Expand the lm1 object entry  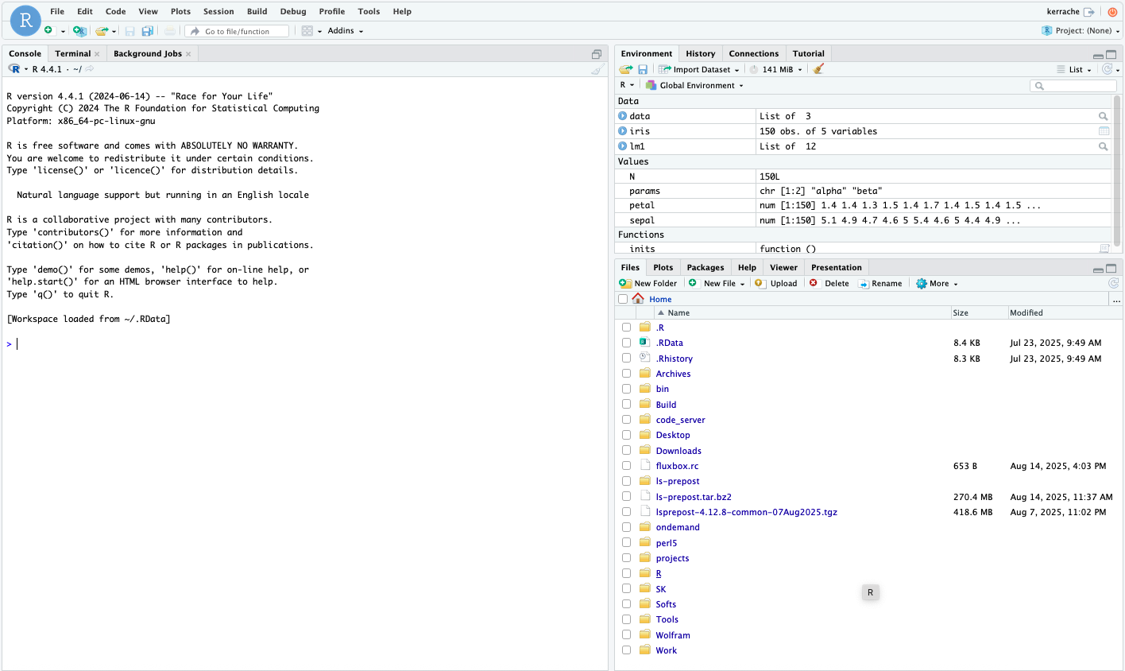pyautogui.click(x=623, y=146)
